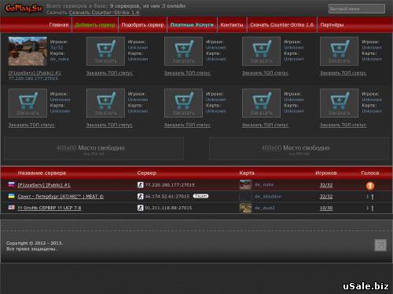
Task: Open Партнёры in the navigation bar
Action: [332, 25]
